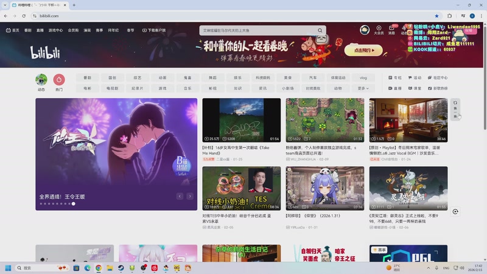
Task: Open the 消息 messages icon
Action: pyautogui.click(x=391, y=30)
